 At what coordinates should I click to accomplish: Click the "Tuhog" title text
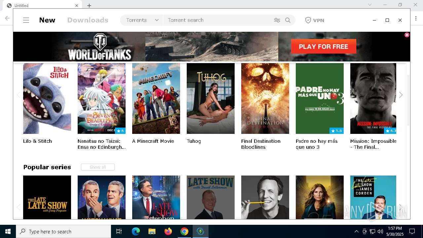[x=194, y=141]
